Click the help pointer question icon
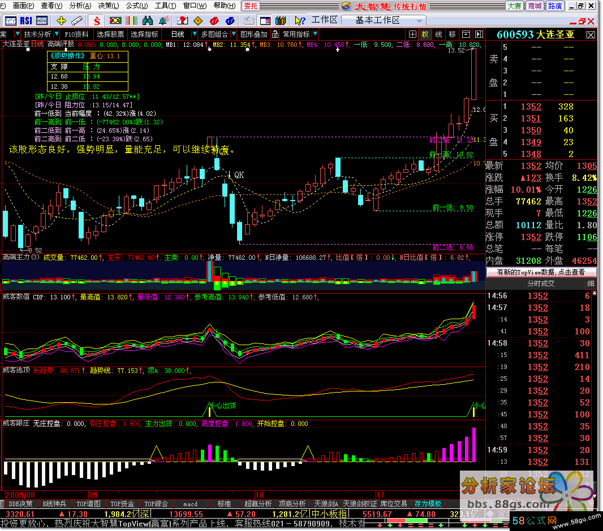The height and width of the screenshot is (531, 603). [x=300, y=21]
